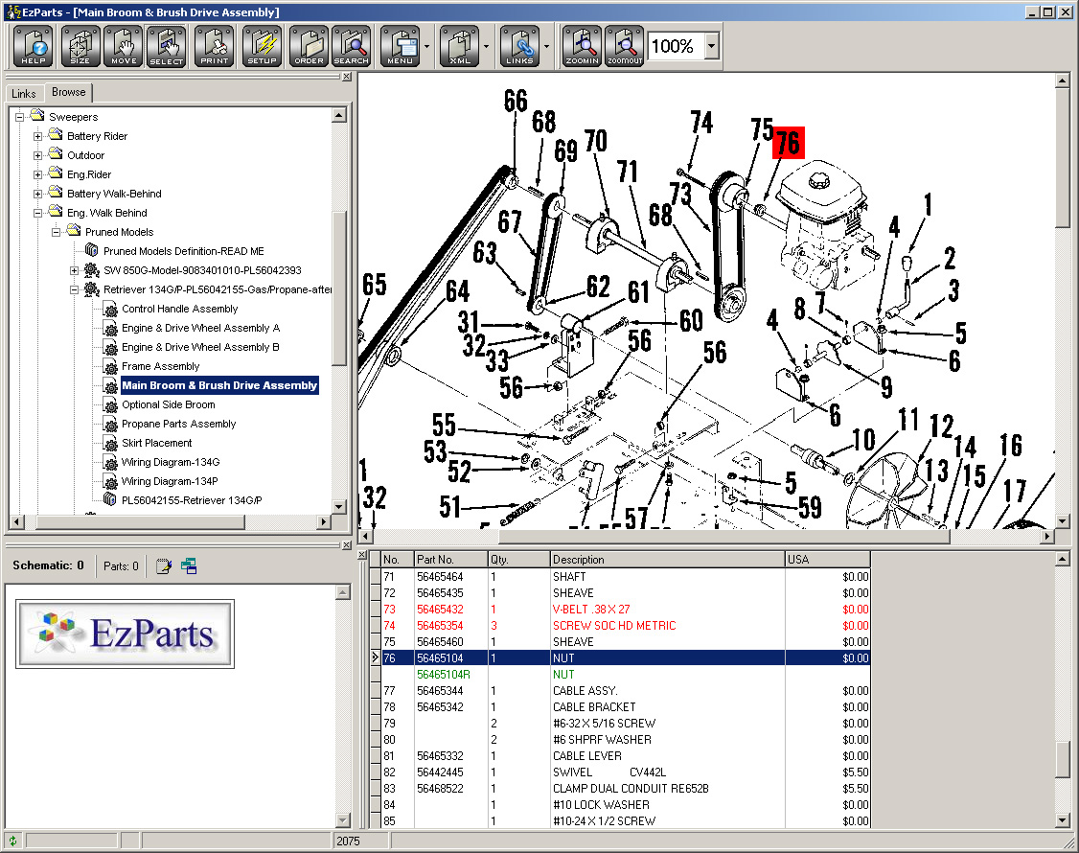Open Skirt Placement schematic
This screenshot has width=1079, height=853.
coord(157,444)
